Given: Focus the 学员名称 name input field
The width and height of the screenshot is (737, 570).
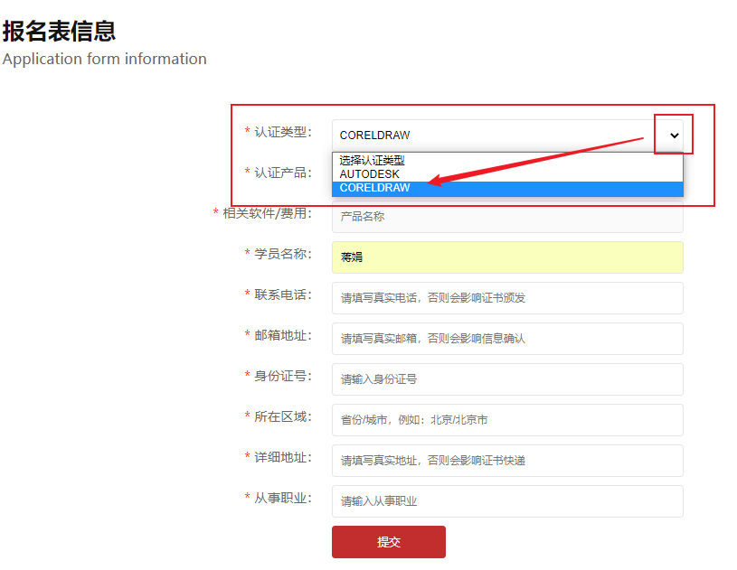Looking at the screenshot, I should click(507, 257).
